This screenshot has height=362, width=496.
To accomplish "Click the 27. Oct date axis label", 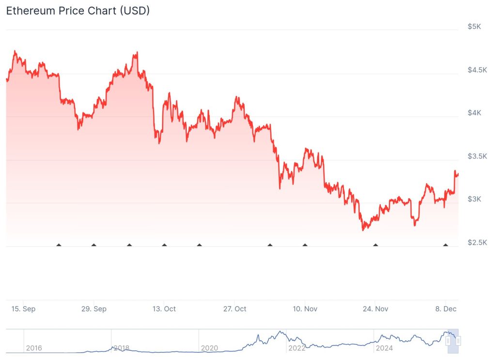I will [x=234, y=309].
